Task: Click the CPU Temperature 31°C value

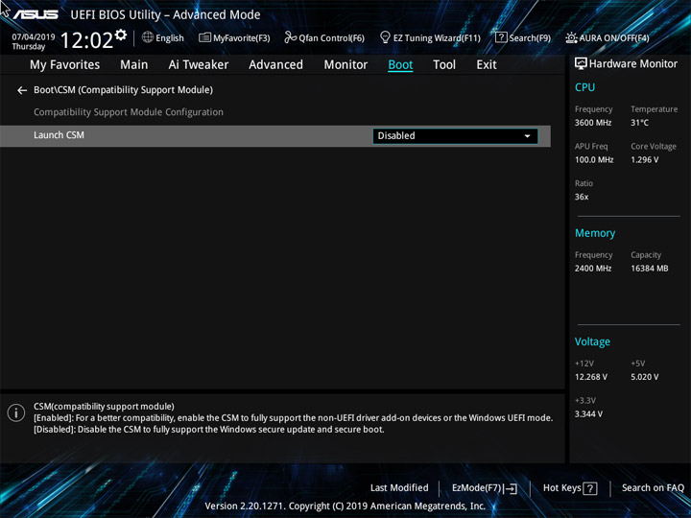Action: 639,123
